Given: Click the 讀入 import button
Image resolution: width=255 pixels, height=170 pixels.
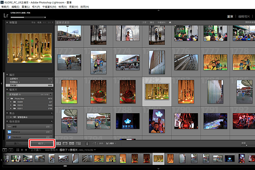Looking at the screenshot, I should [x=17, y=144].
